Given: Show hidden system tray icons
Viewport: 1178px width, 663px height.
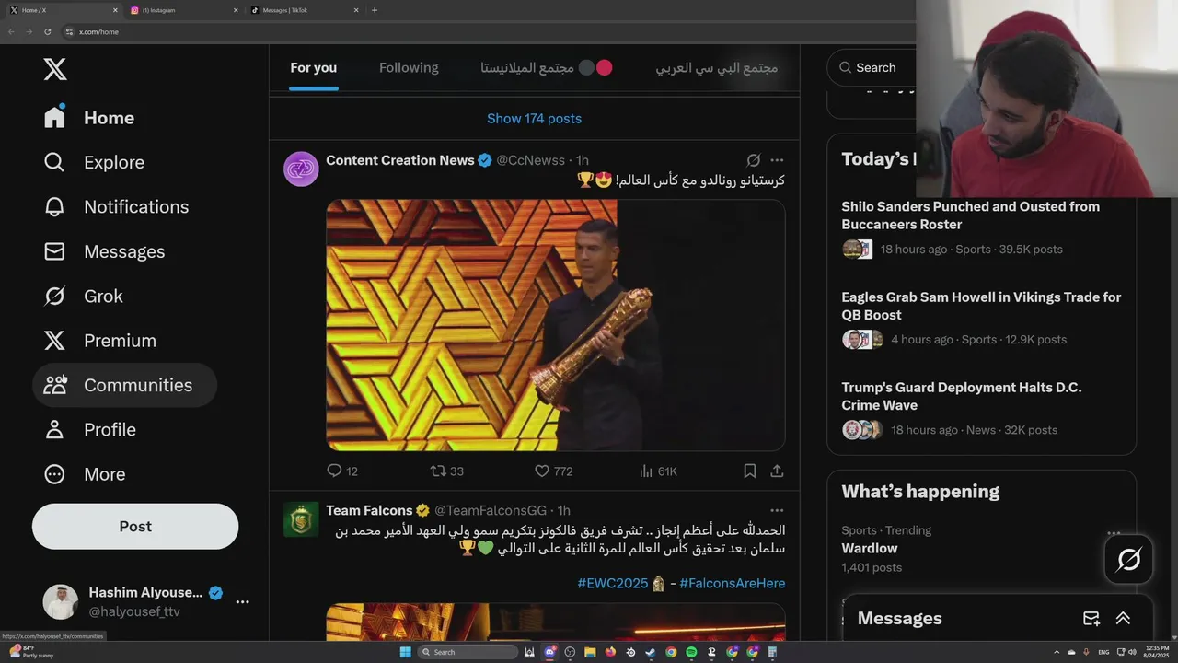Looking at the screenshot, I should 1057,652.
